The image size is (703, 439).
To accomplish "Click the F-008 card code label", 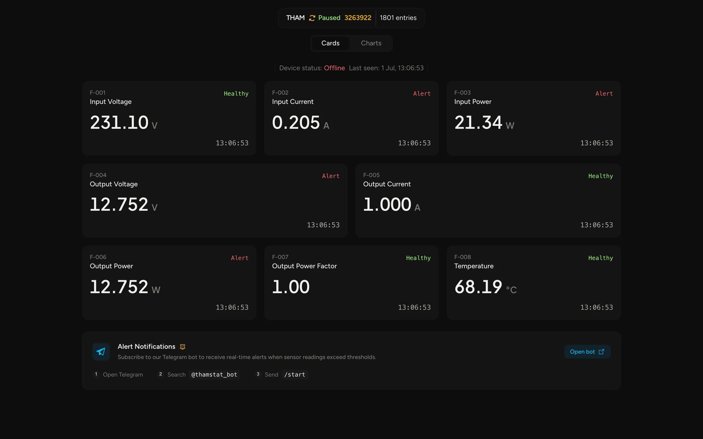I will click(x=463, y=257).
